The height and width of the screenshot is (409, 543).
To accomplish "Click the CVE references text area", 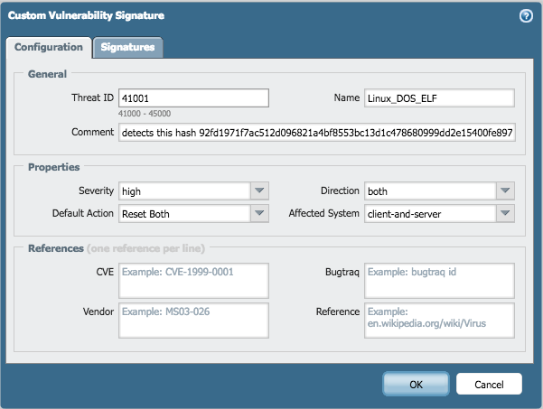I will click(193, 279).
